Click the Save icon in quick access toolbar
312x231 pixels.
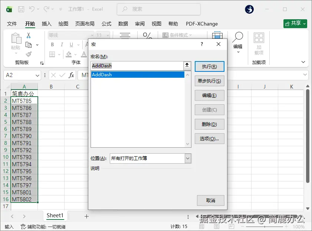(22, 9)
